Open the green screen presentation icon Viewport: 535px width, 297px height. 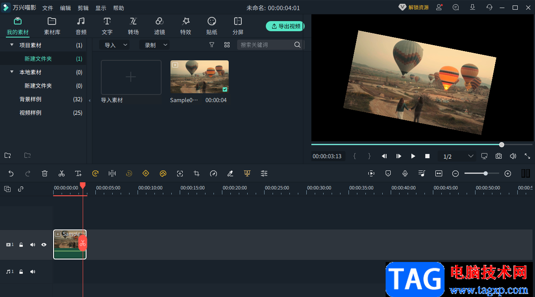247,173
